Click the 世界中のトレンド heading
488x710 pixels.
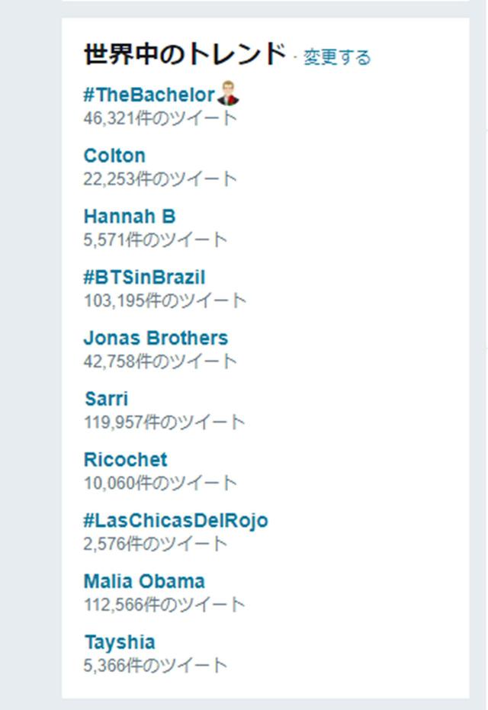pos(185,54)
